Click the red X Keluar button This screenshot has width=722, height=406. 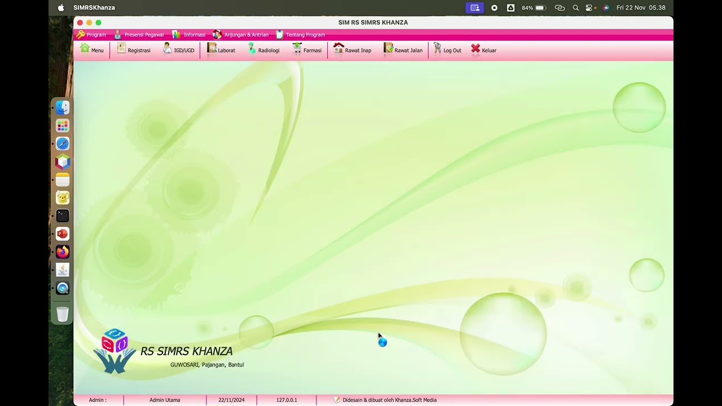pyautogui.click(x=484, y=50)
